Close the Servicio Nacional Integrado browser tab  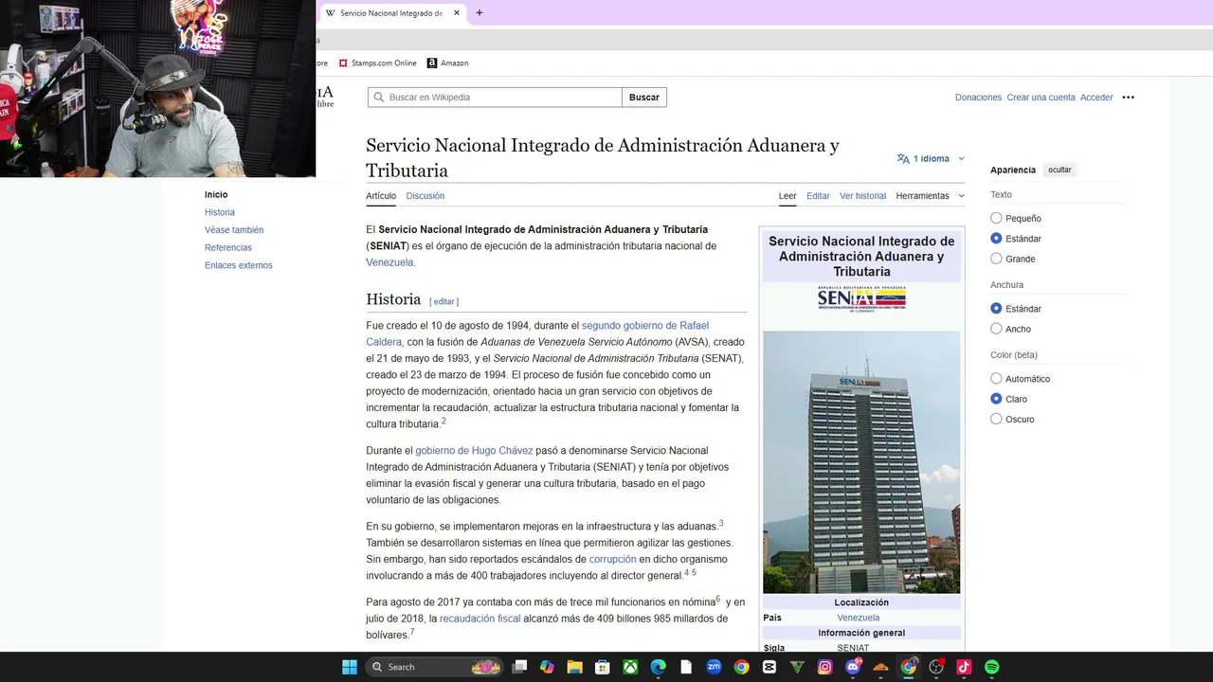(457, 13)
